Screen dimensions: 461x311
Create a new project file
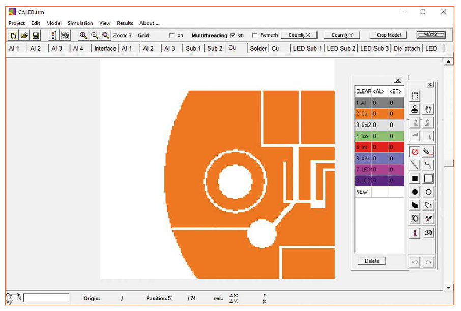click(x=13, y=35)
